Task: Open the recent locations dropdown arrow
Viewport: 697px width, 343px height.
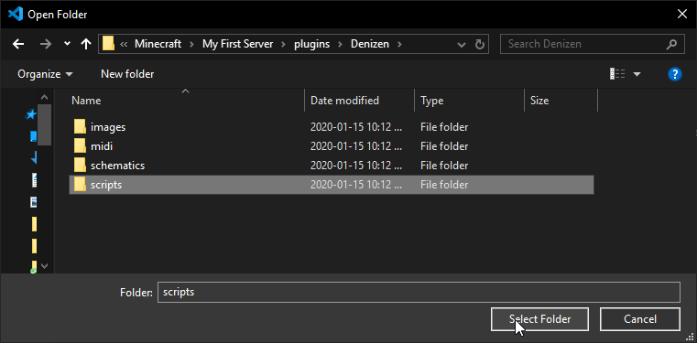Action: pos(67,44)
